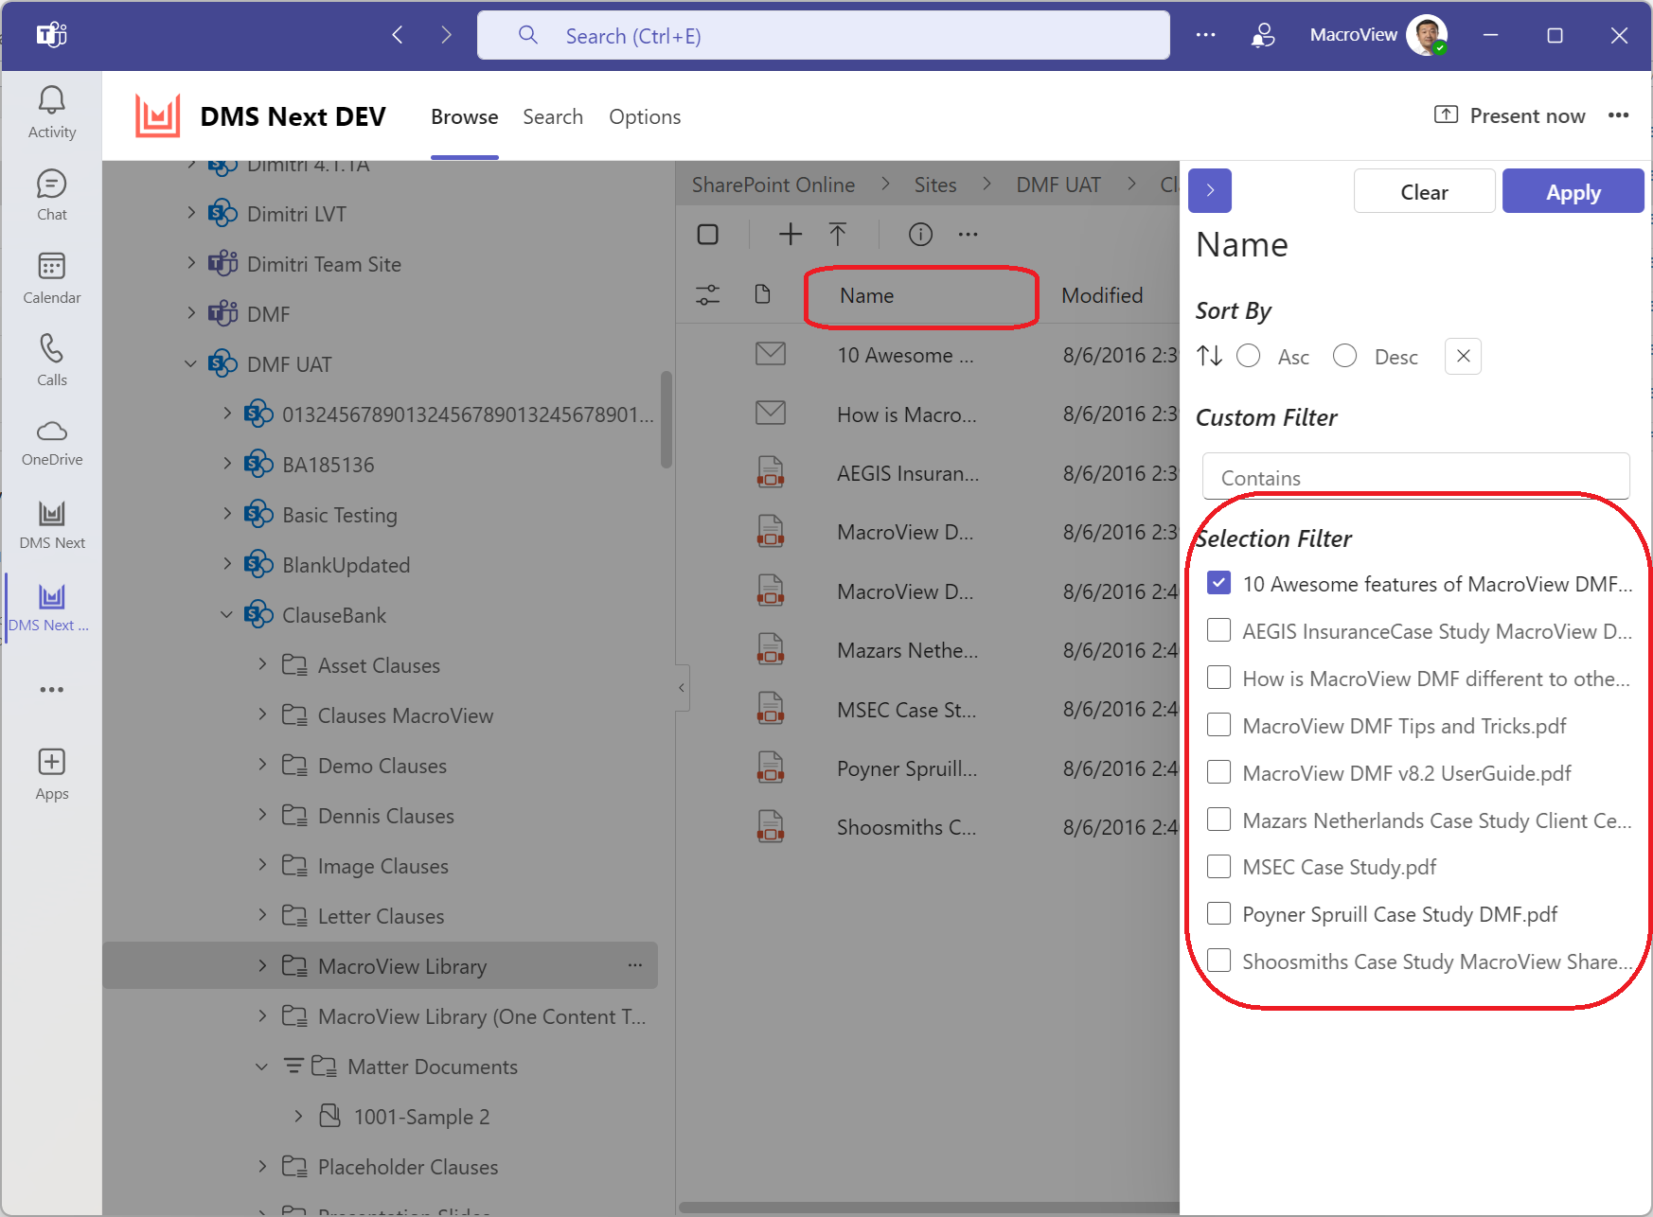This screenshot has width=1653, height=1217.
Task: Collapse the ClauseBank site
Action: click(x=227, y=614)
